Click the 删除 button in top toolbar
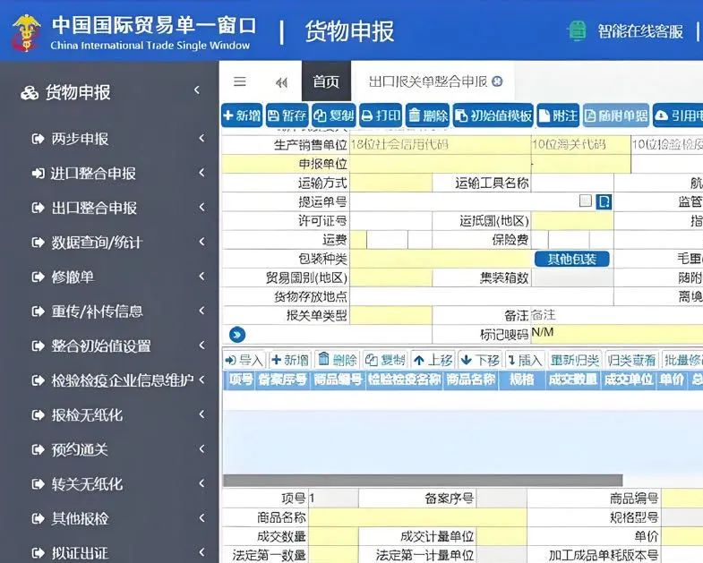The height and width of the screenshot is (563, 703). (428, 115)
